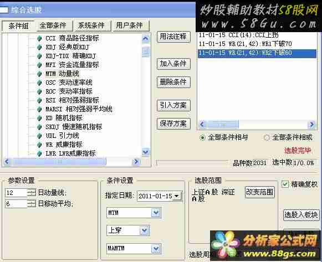Open the 指定日期 date dropdown
The height and width of the screenshot is (262, 322).
(x=177, y=196)
